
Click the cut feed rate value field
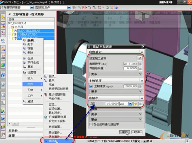(112, 104)
